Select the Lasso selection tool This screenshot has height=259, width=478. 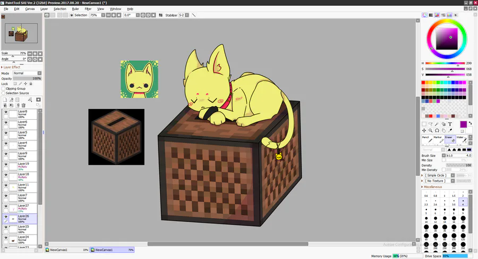click(x=430, y=124)
